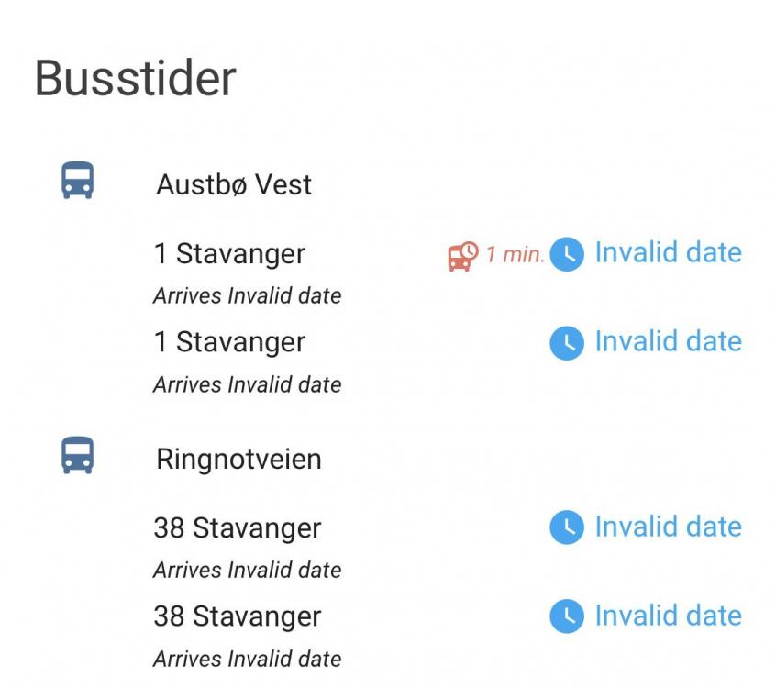Select the Ringnotveien stop name
776x688 pixels.
click(238, 459)
